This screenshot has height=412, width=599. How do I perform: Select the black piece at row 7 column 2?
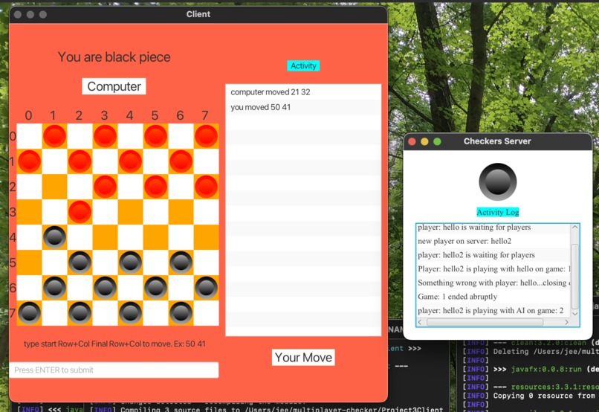point(80,313)
